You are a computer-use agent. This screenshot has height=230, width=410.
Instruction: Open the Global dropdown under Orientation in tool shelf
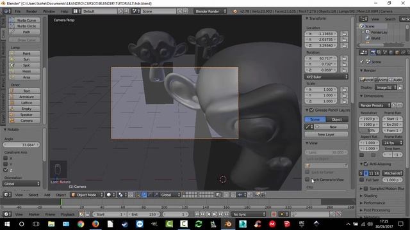tap(21, 183)
